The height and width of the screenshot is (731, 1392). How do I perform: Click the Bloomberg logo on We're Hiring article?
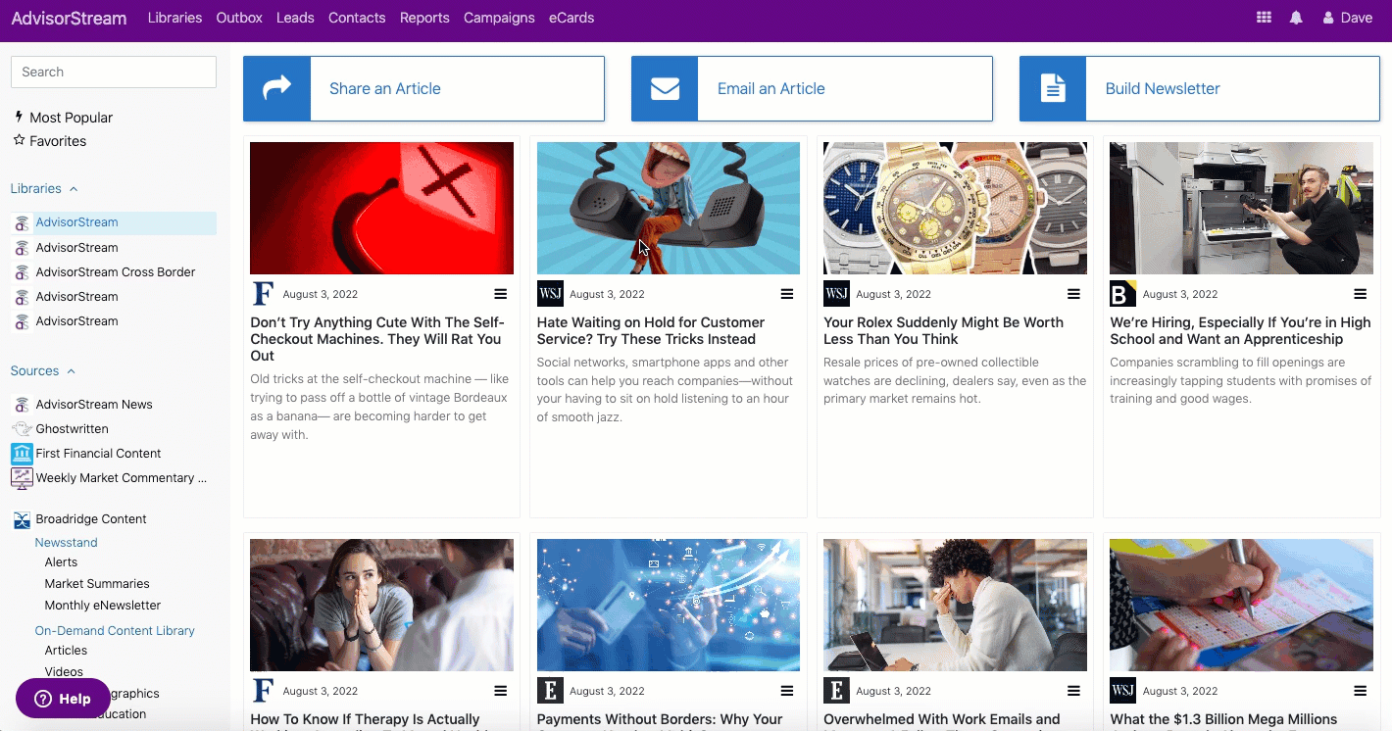[1122, 294]
